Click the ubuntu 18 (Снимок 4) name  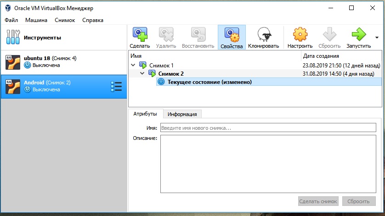pyautogui.click(x=50, y=58)
